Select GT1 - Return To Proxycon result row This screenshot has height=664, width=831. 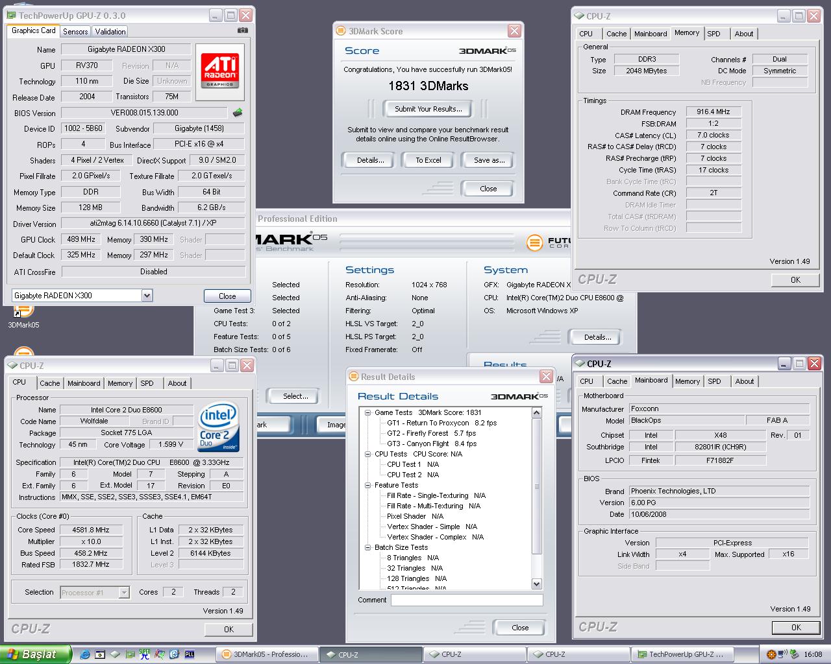(441, 423)
